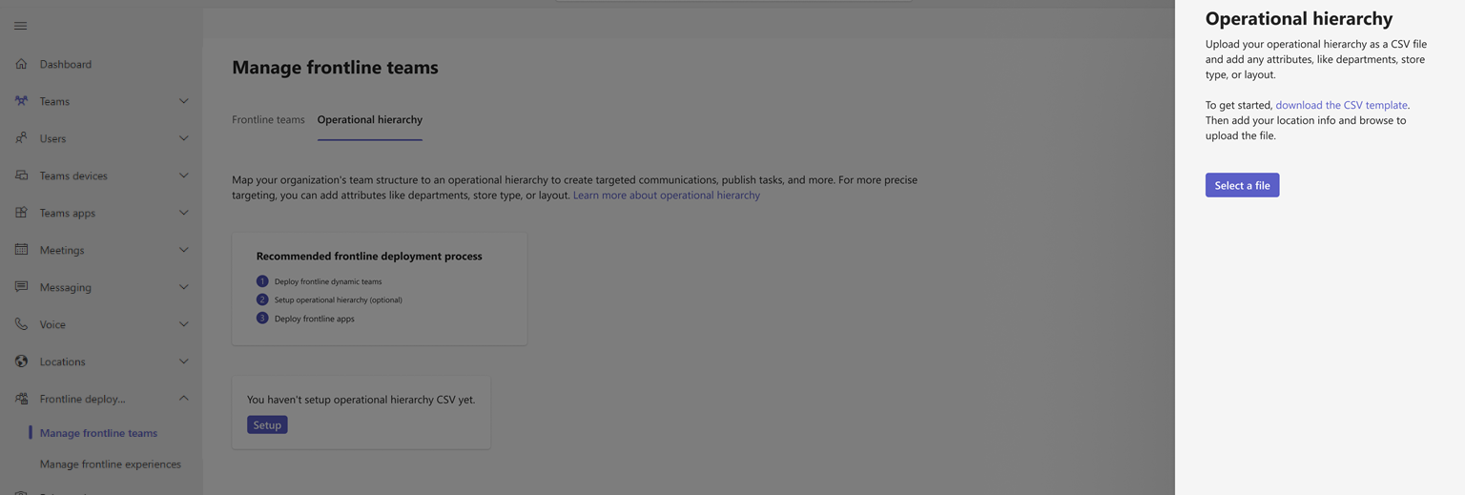1465x495 pixels.
Task: Click the Teams devices icon
Action: click(x=21, y=175)
